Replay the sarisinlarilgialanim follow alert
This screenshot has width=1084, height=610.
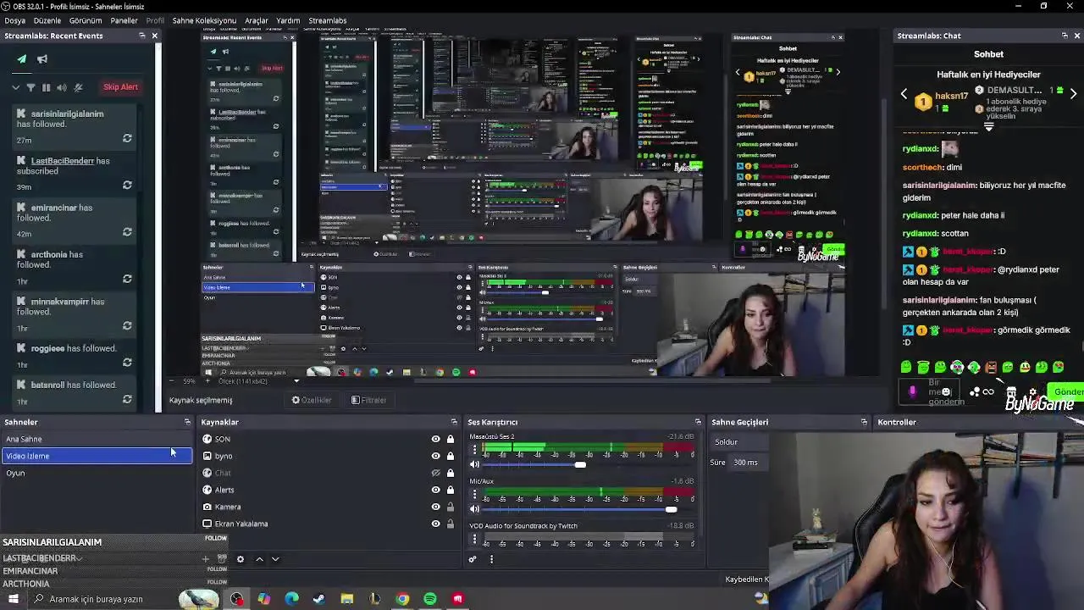pos(127,138)
